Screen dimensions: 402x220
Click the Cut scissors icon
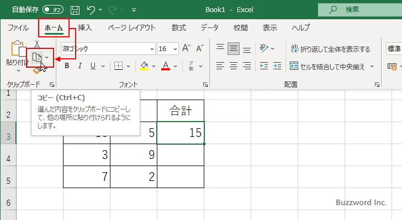(x=37, y=44)
